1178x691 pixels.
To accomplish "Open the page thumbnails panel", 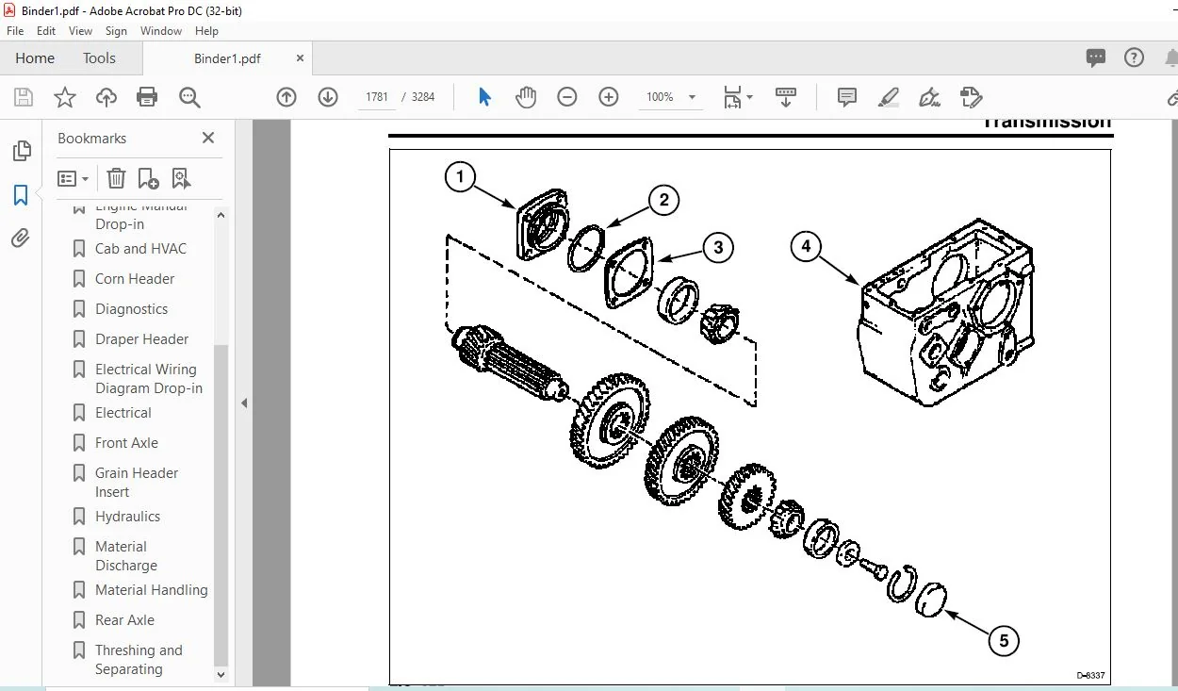I will (21, 151).
